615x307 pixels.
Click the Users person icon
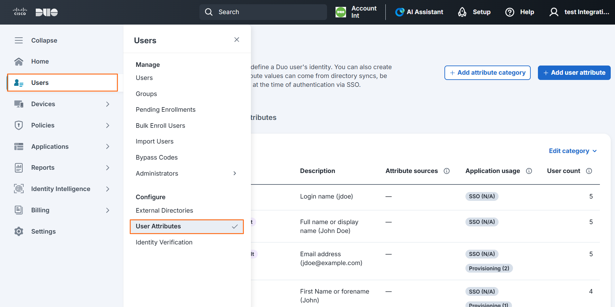tap(19, 83)
